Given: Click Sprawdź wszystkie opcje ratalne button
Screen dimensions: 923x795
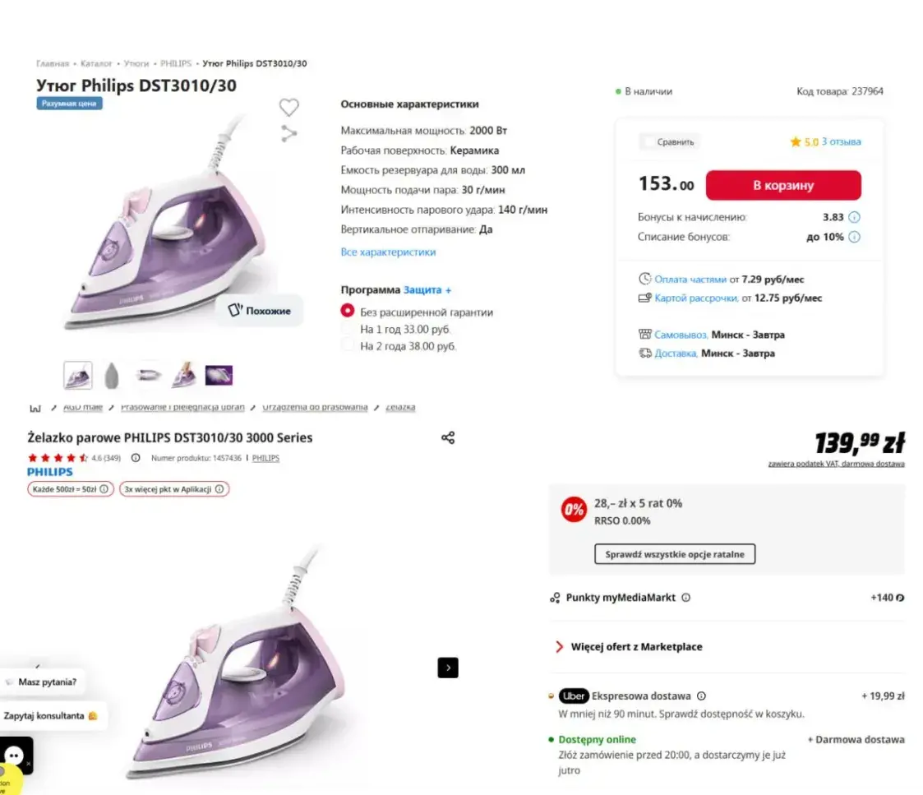Looking at the screenshot, I should tap(674, 554).
